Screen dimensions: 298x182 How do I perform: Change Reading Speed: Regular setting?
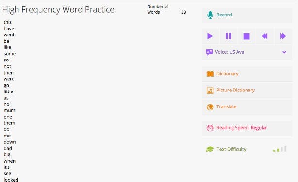(242, 128)
